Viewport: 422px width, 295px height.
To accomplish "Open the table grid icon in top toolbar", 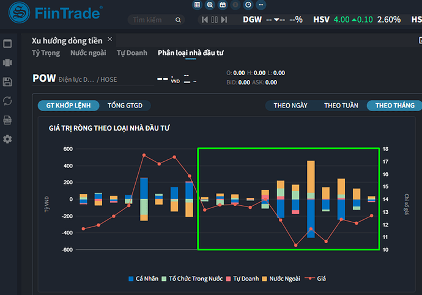I will [197, 5].
